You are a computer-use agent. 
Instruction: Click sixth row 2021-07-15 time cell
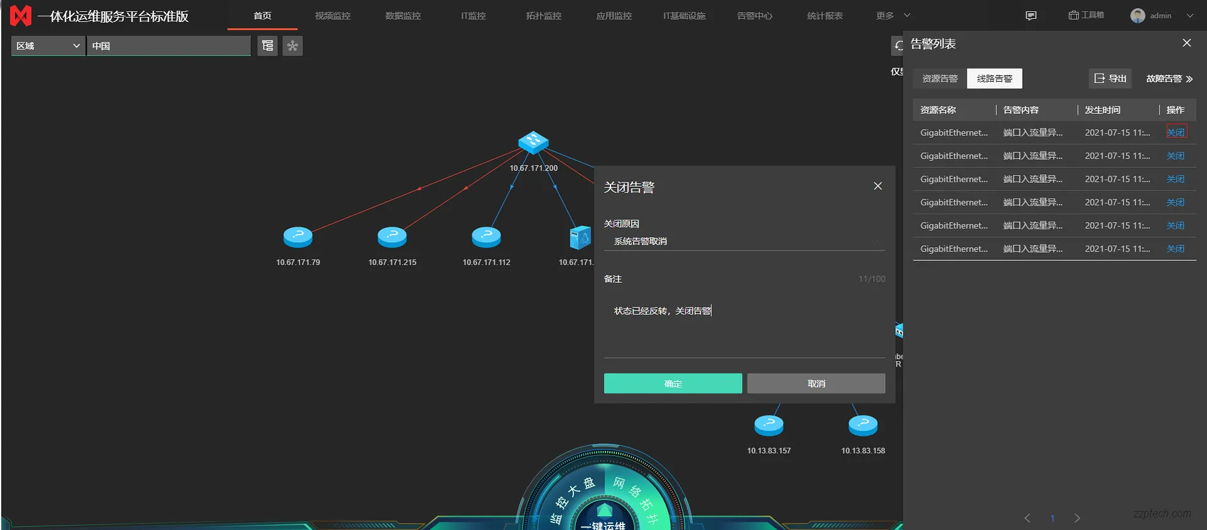point(1118,249)
